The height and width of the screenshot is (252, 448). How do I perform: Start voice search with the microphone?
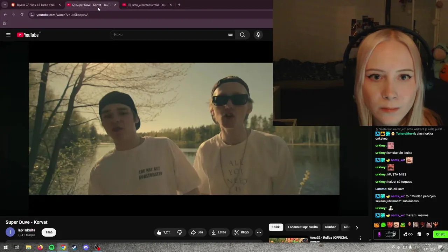258,35
